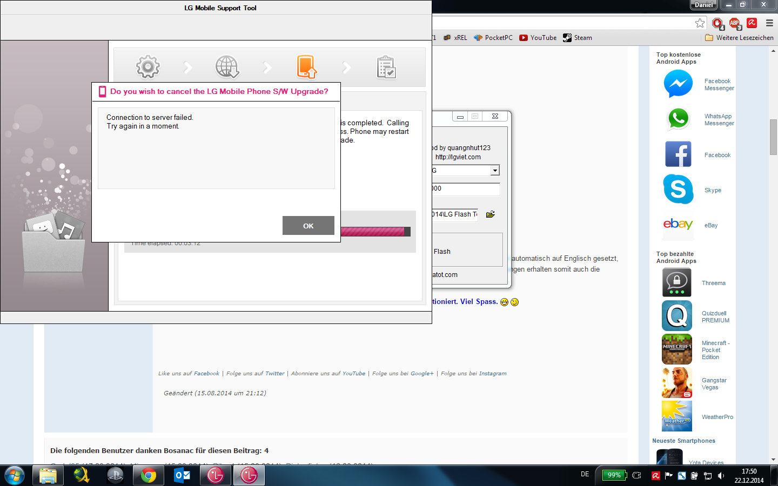
Task: Open Outlook from the taskbar
Action: (182, 475)
